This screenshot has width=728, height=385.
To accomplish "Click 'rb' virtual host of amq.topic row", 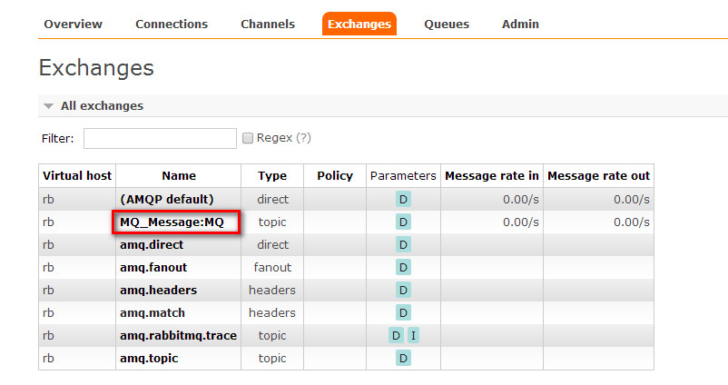I will (x=48, y=359).
